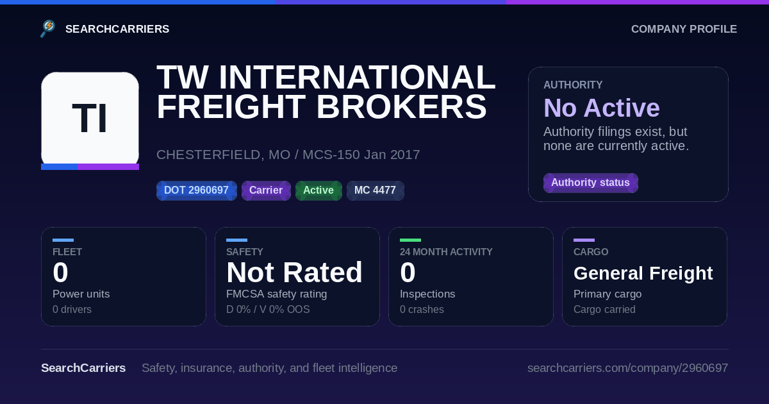
Task: Click the 'Authority filings exist' description text
Action: (616, 139)
